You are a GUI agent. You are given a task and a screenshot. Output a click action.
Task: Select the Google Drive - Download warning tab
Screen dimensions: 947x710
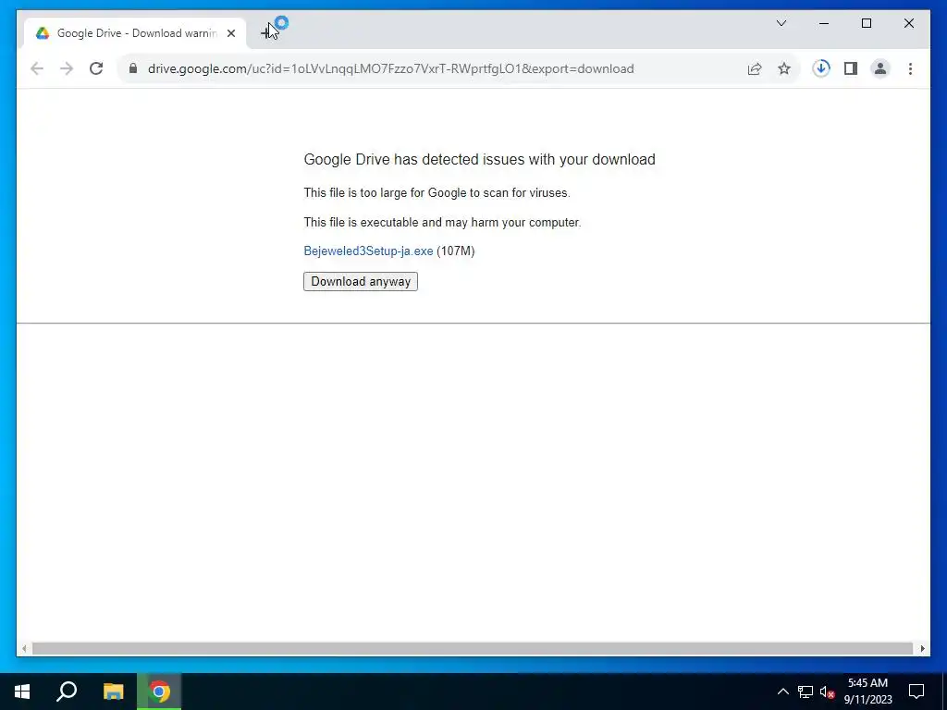(x=135, y=33)
